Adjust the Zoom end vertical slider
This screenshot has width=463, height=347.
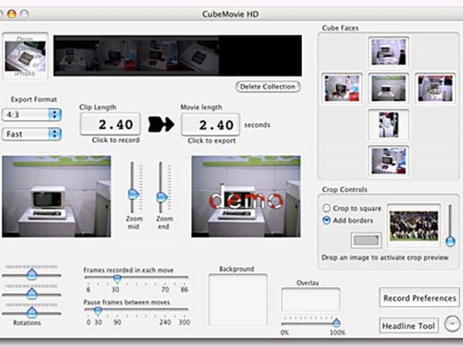point(162,187)
